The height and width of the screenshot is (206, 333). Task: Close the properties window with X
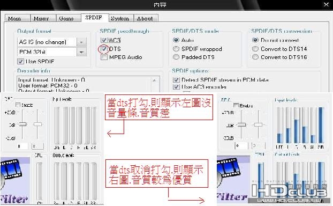click(x=327, y=4)
